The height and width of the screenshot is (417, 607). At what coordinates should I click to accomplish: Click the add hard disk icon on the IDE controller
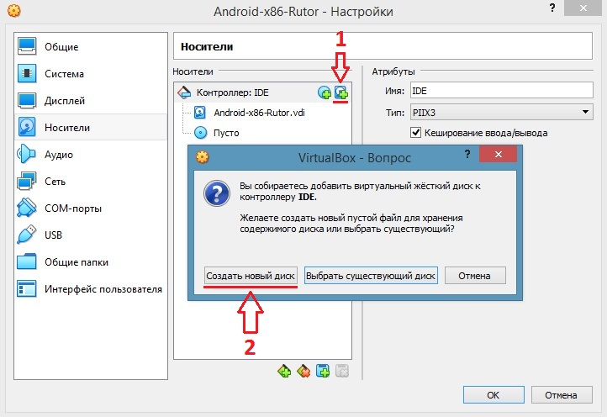[x=340, y=92]
